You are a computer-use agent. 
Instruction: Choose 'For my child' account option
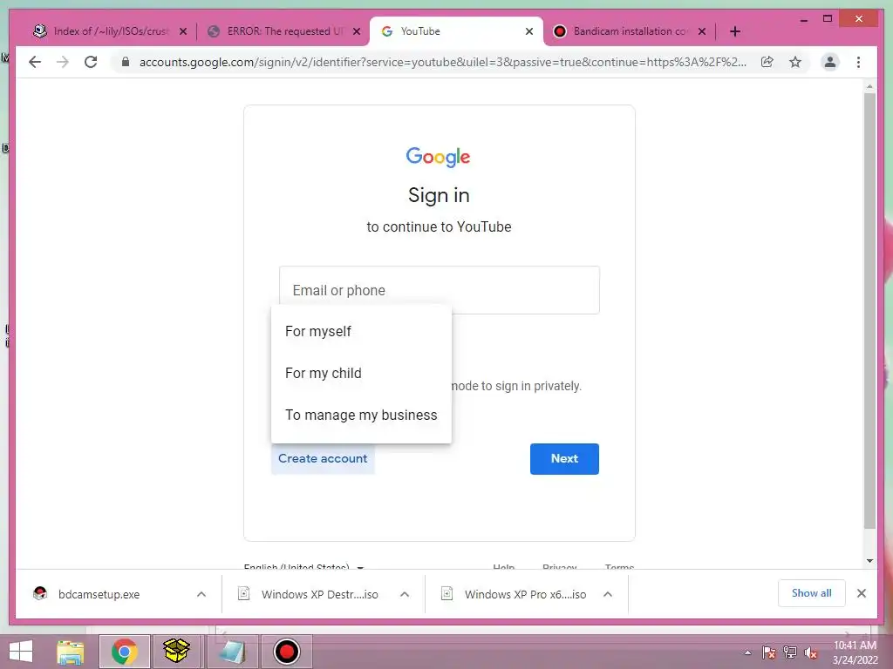(361, 373)
